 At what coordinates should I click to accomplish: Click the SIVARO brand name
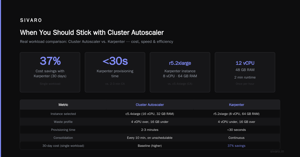point(31,20)
